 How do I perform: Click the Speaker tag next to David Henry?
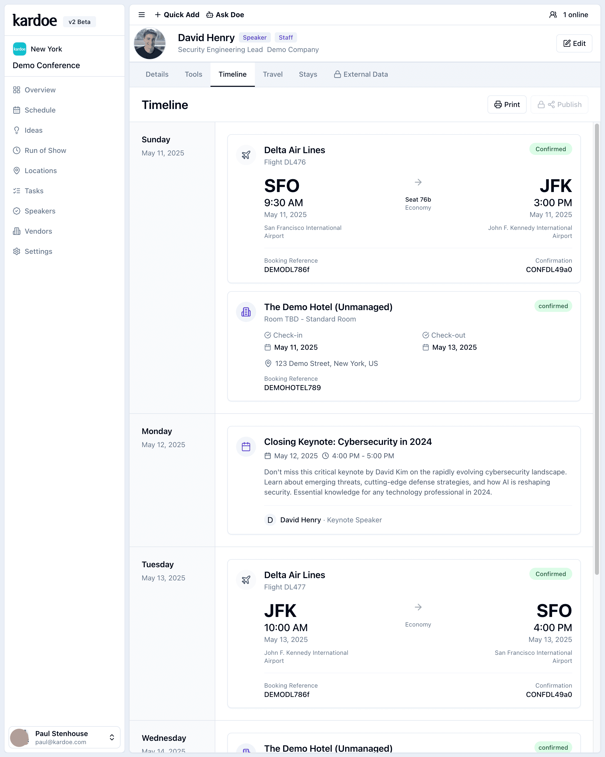pos(255,38)
